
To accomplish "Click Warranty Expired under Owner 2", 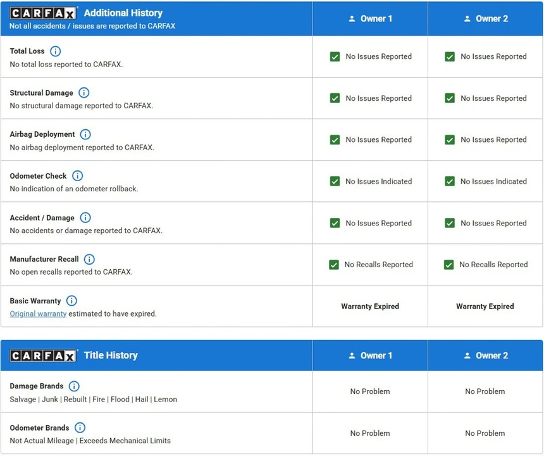I will click(485, 307).
